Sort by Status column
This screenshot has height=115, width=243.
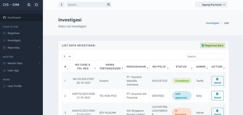click(x=182, y=67)
